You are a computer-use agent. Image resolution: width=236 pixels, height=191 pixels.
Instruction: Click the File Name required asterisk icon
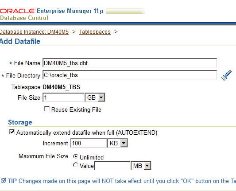point(11,63)
